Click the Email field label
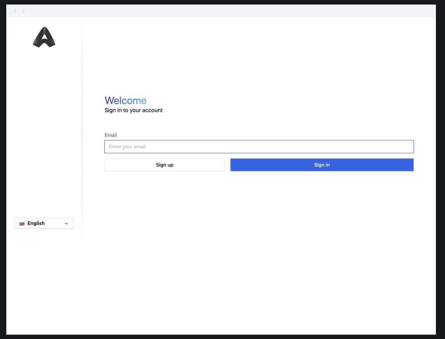Image resolution: width=445 pixels, height=339 pixels. [111, 135]
